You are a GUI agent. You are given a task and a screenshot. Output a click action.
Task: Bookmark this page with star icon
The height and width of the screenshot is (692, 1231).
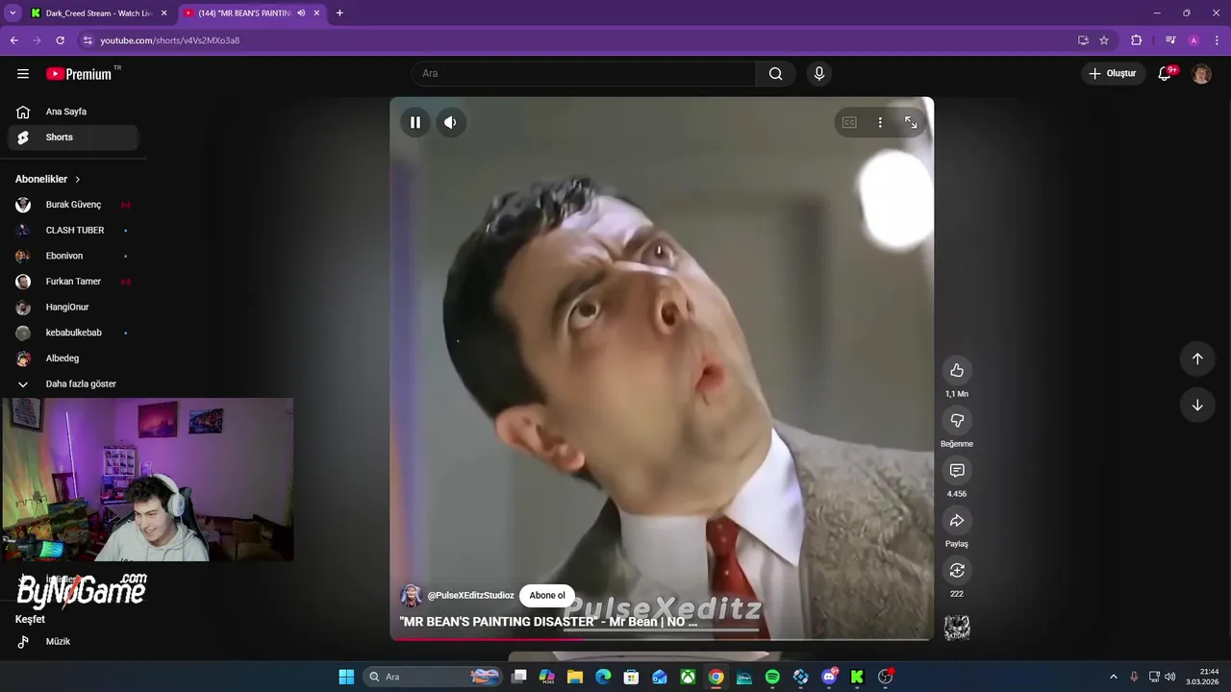tap(1104, 40)
